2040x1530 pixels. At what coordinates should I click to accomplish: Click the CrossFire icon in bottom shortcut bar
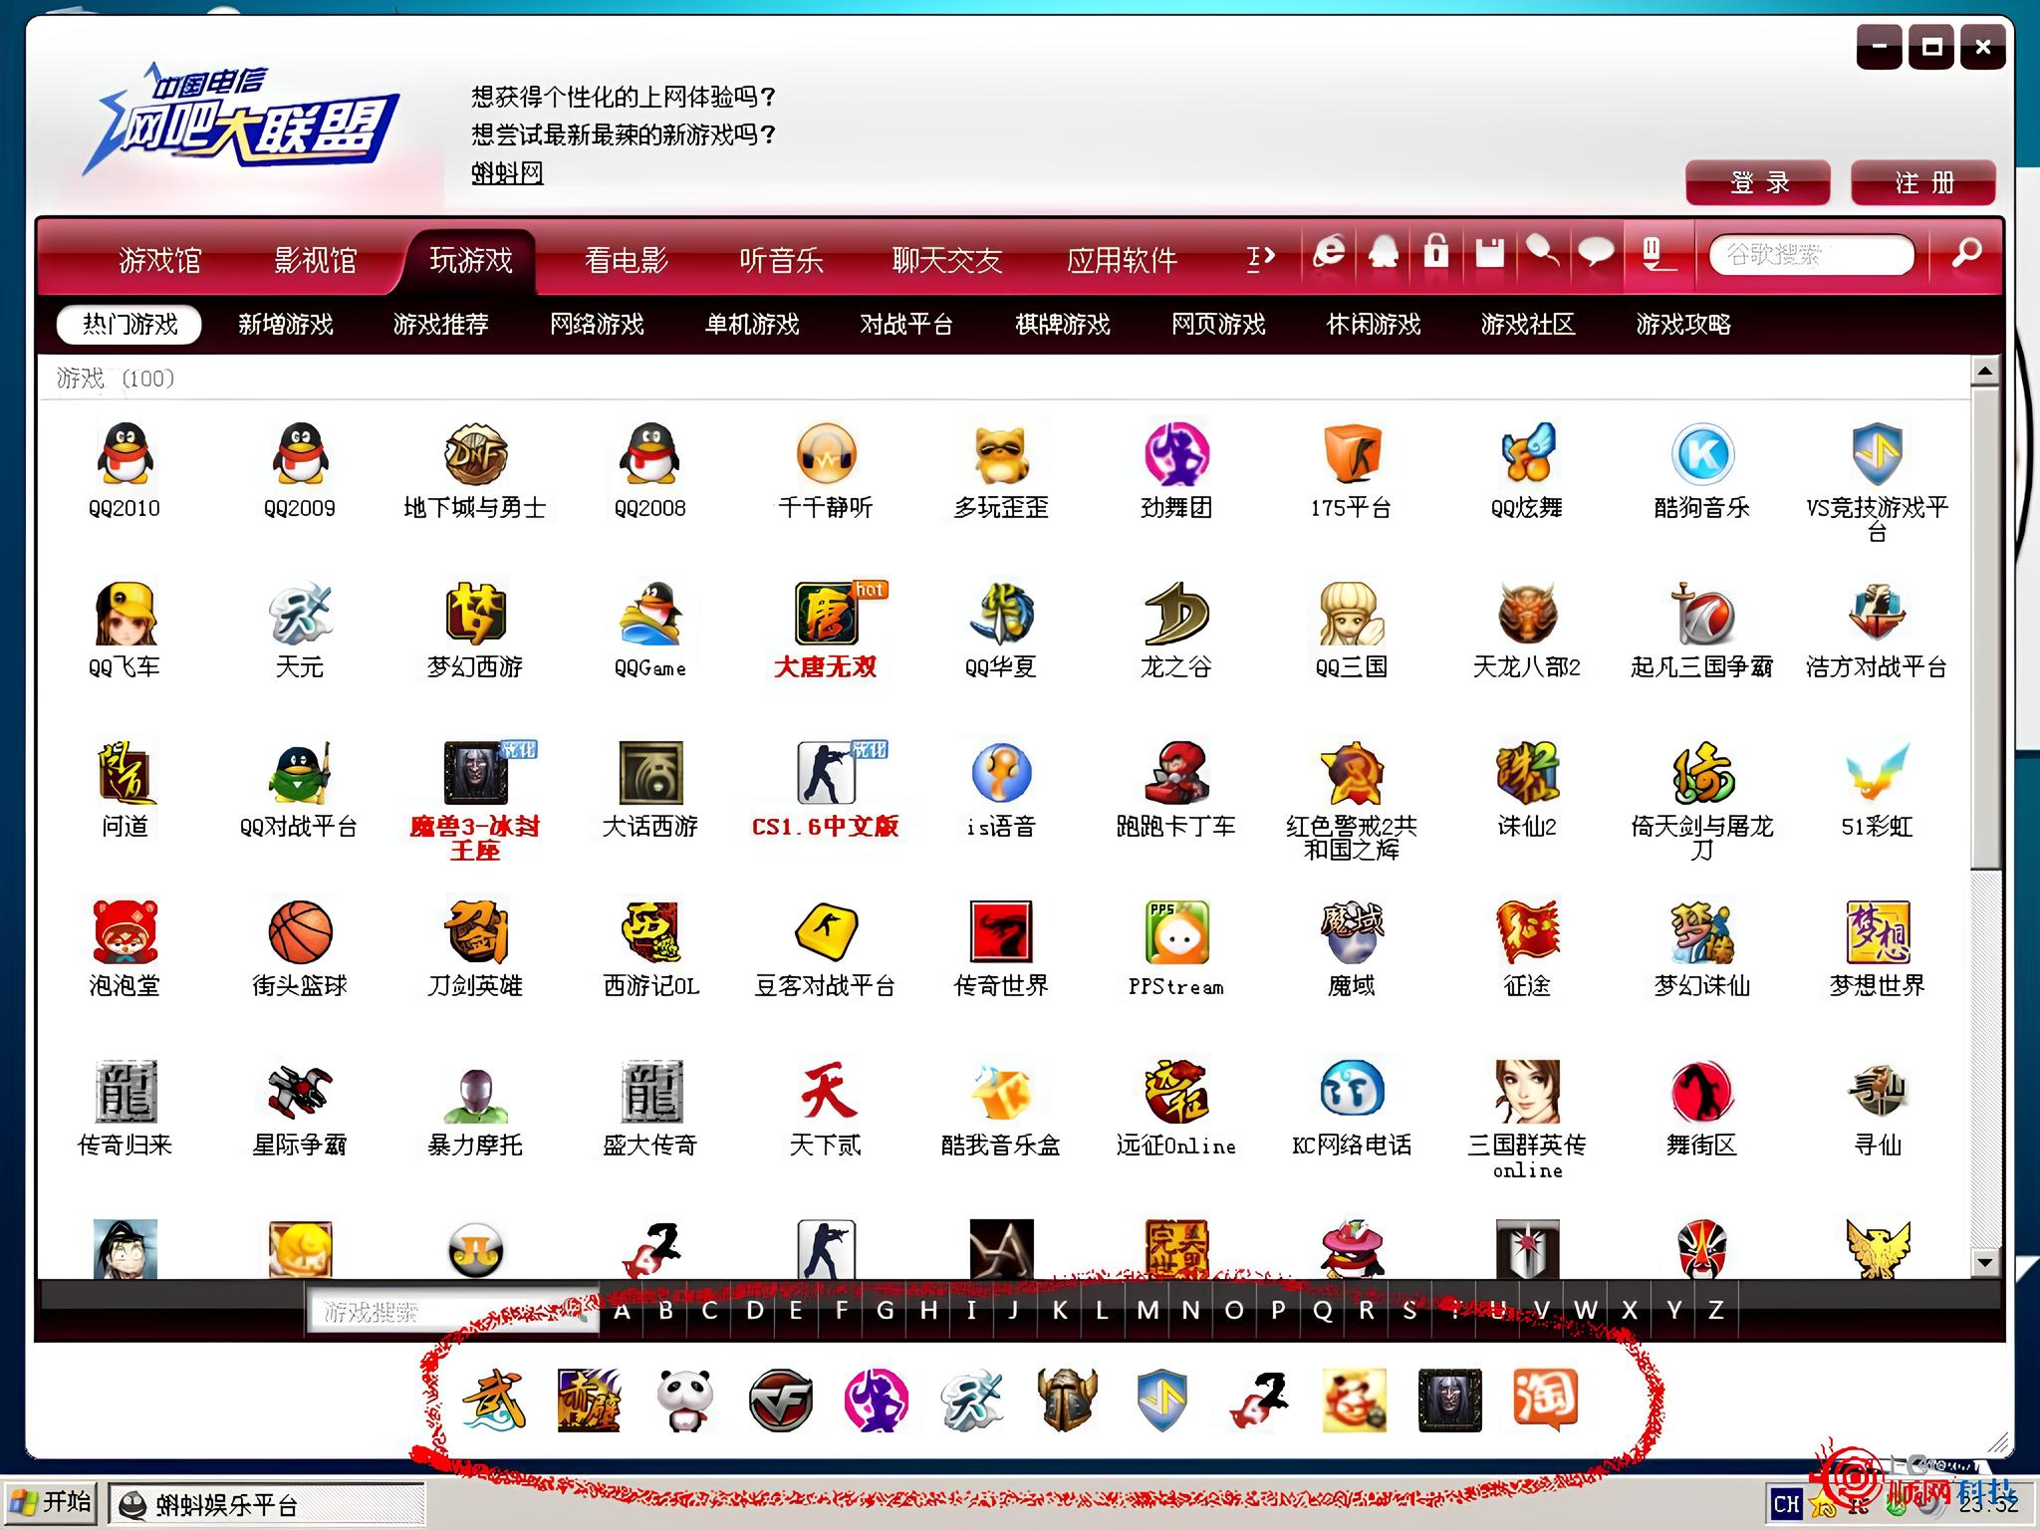tap(780, 1400)
